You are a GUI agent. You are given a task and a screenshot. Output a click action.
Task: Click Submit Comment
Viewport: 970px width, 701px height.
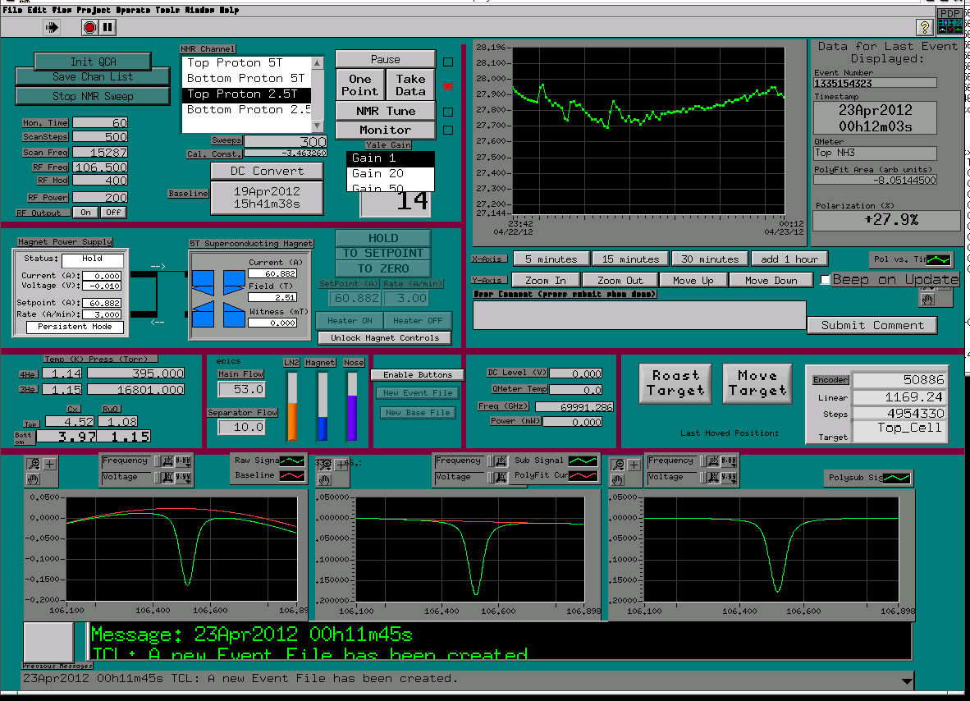click(x=872, y=325)
